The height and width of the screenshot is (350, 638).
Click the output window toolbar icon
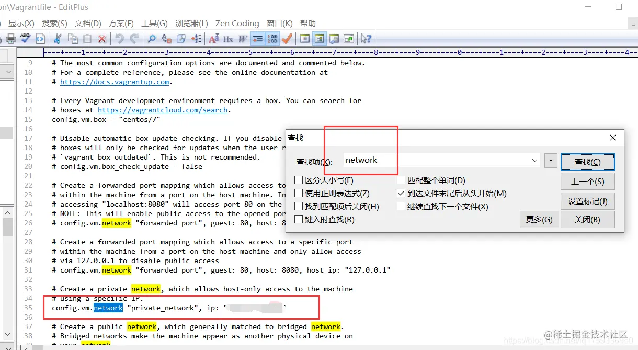point(334,39)
